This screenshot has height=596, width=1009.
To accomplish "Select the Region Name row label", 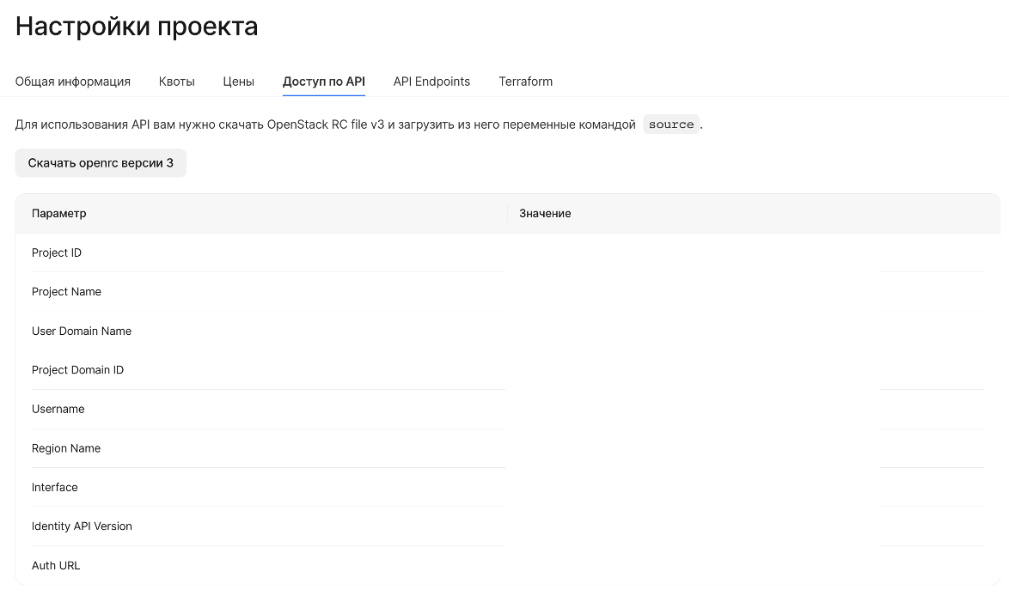I will tap(66, 448).
